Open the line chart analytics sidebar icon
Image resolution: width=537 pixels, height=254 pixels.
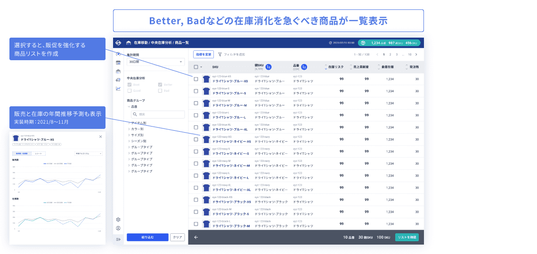pyautogui.click(x=118, y=88)
